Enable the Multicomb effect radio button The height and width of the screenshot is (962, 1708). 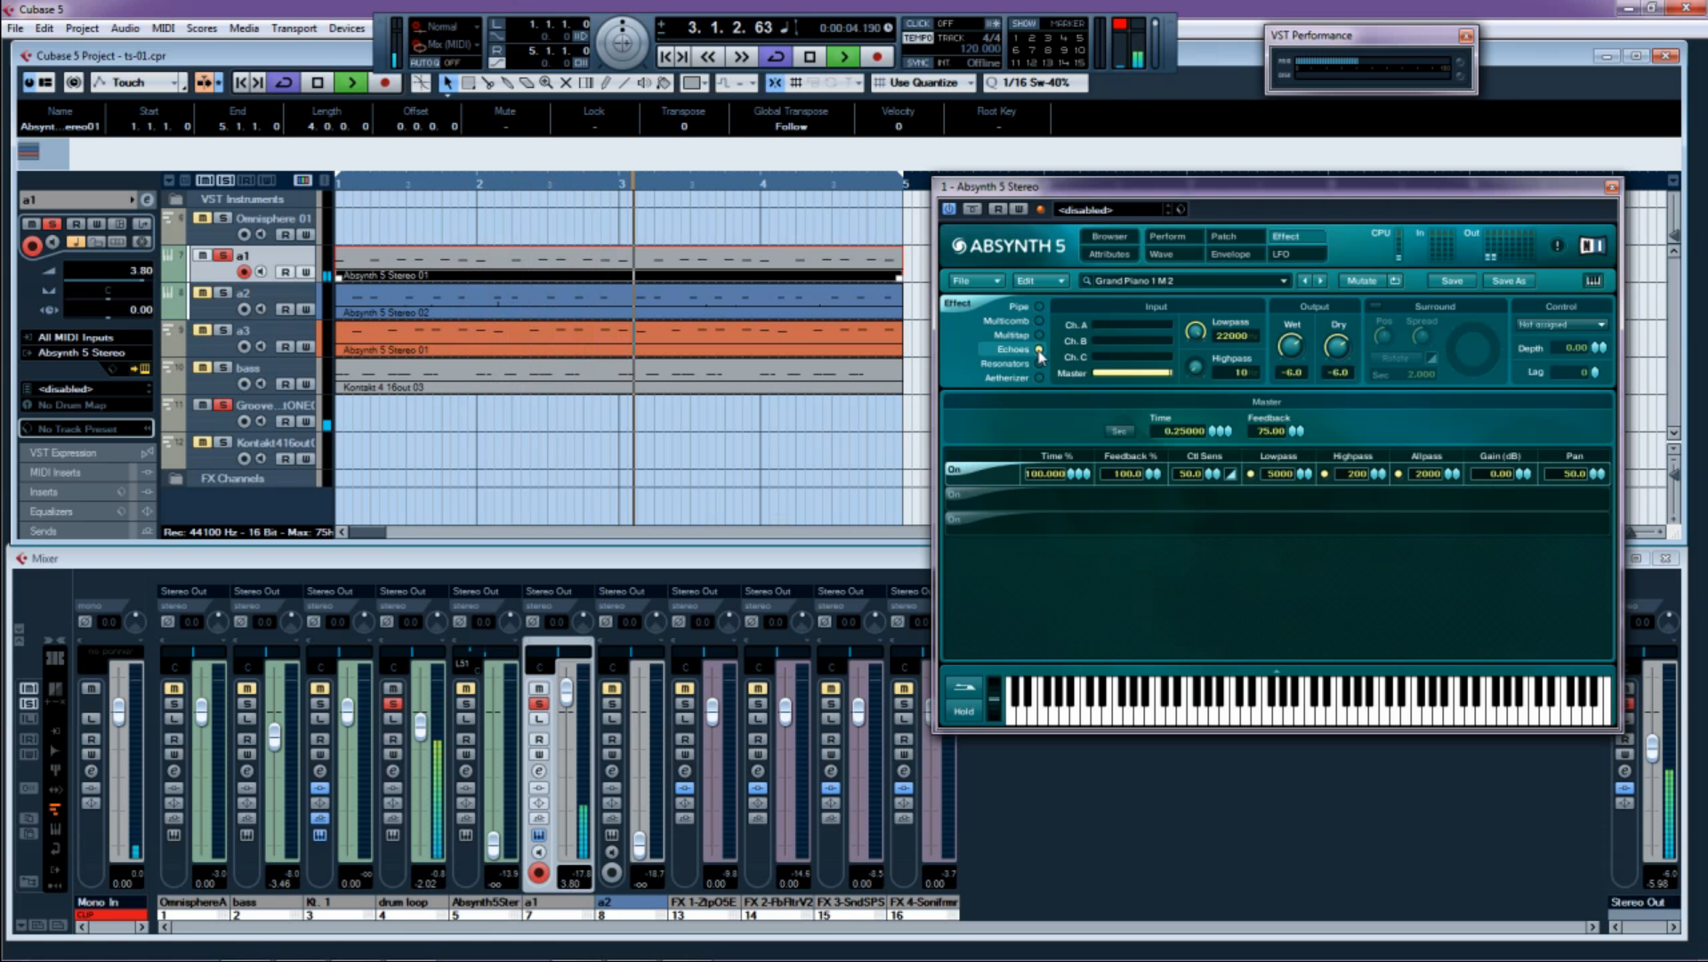point(1038,320)
